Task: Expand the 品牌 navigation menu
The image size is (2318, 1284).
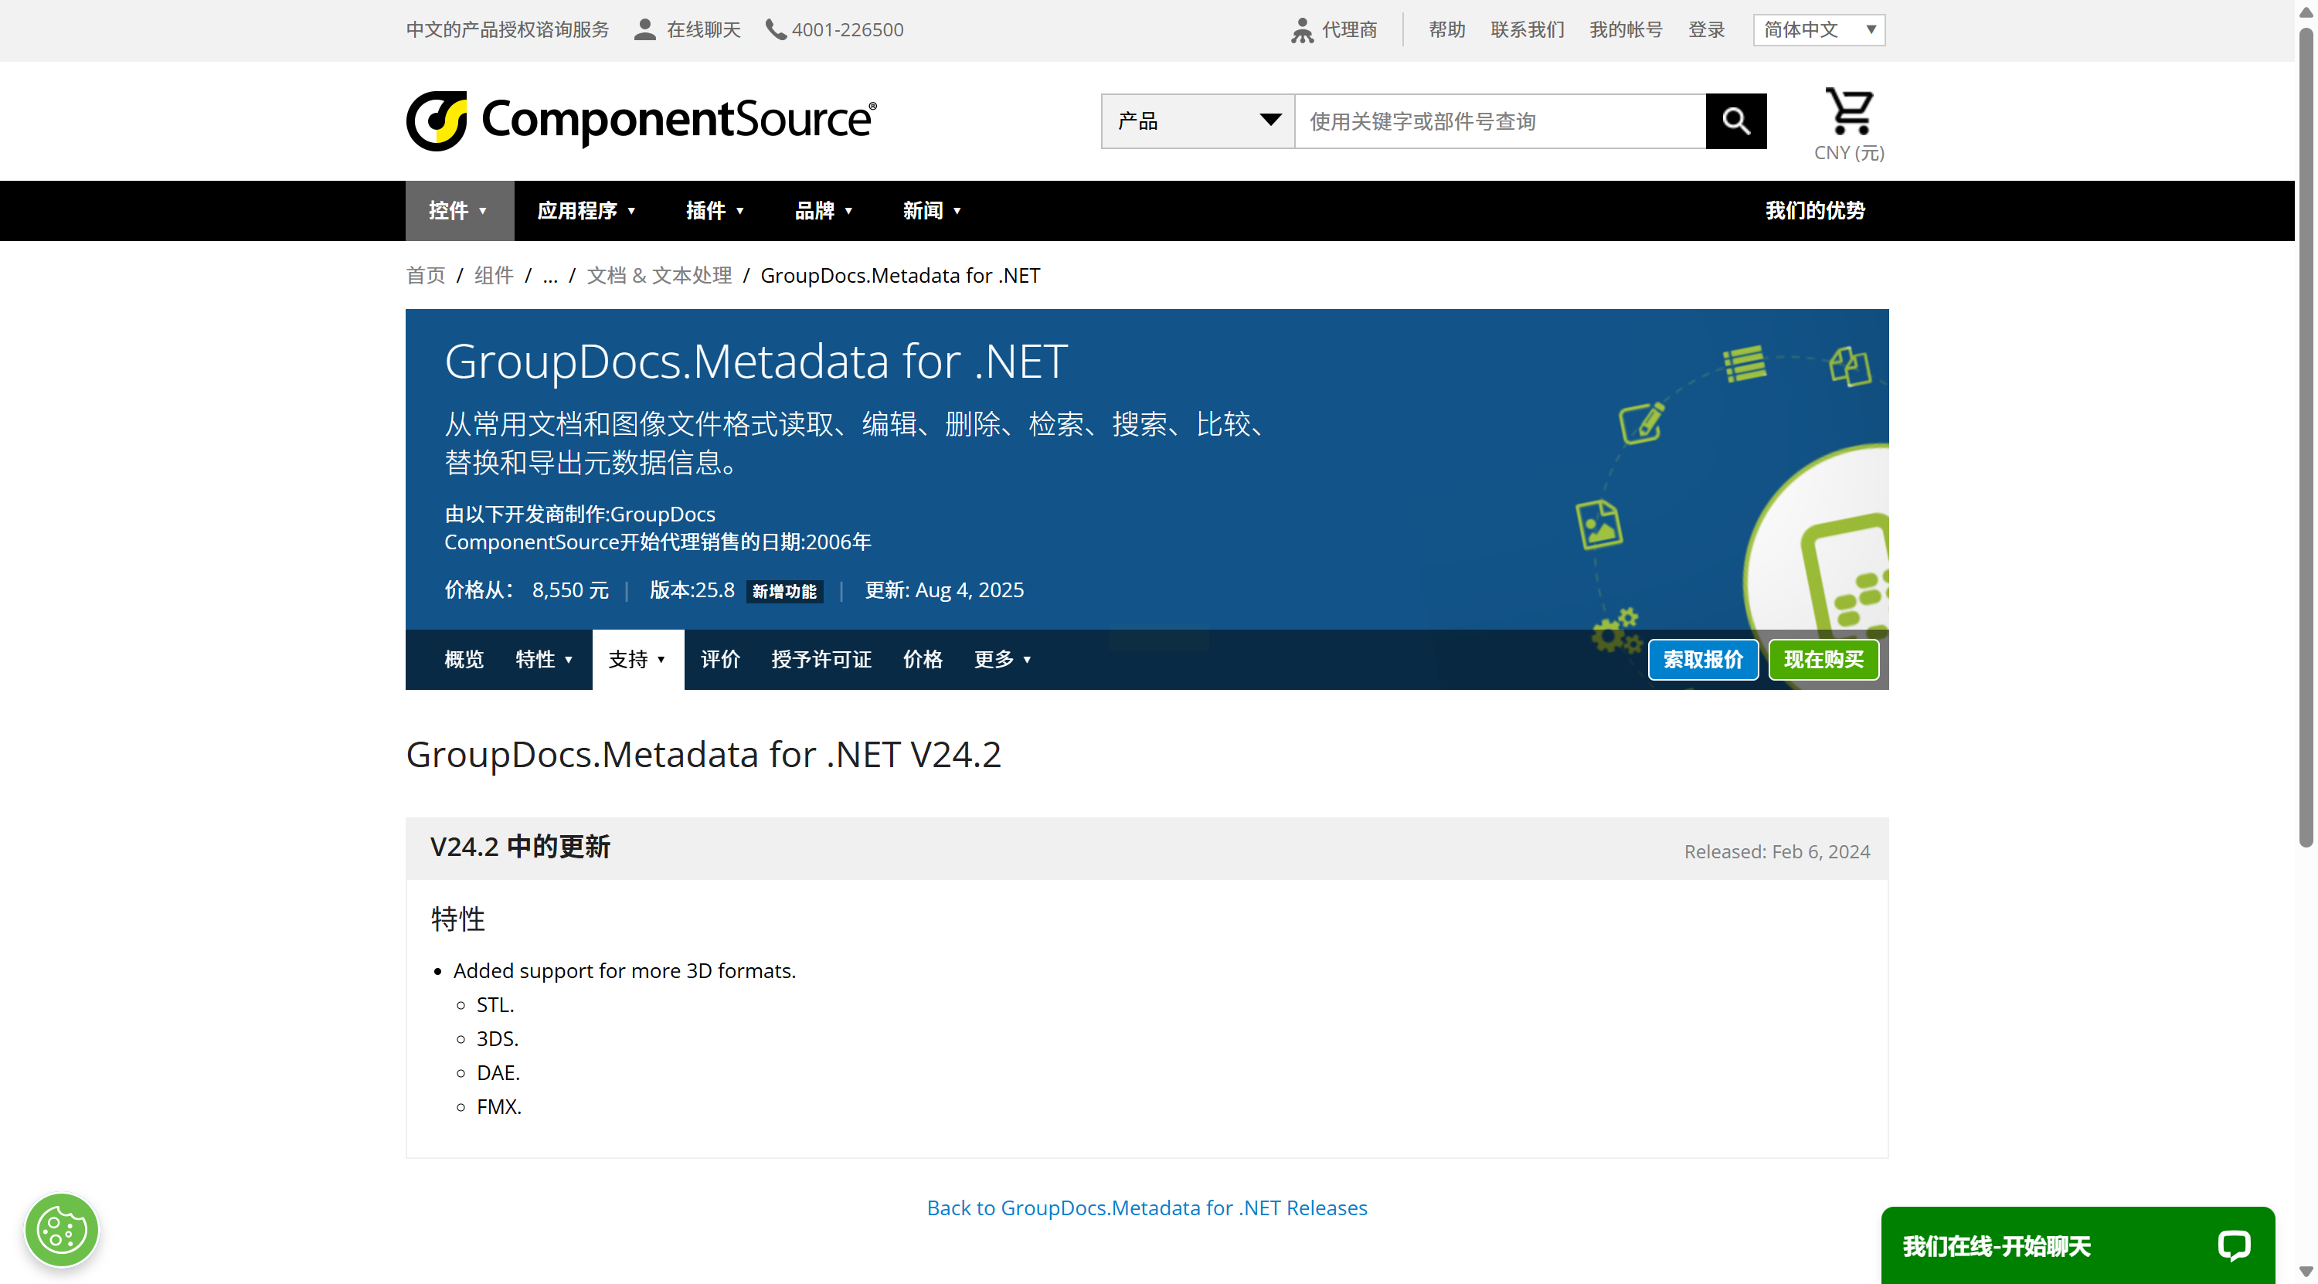Action: tap(824, 211)
